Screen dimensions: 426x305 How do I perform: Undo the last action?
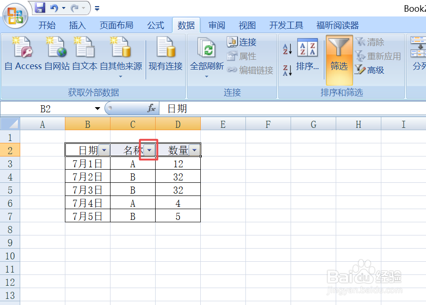point(54,8)
